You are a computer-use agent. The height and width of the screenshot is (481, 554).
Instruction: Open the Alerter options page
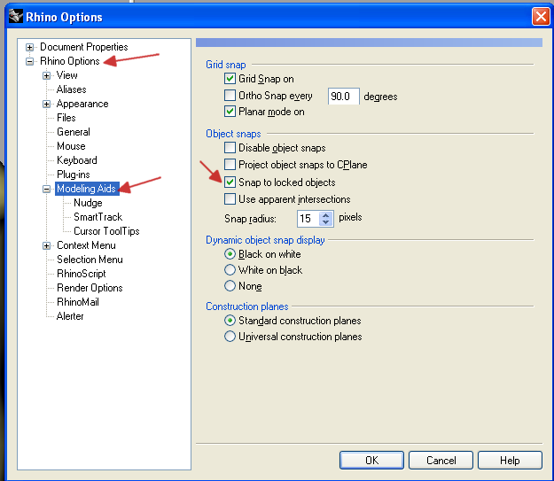pos(70,316)
